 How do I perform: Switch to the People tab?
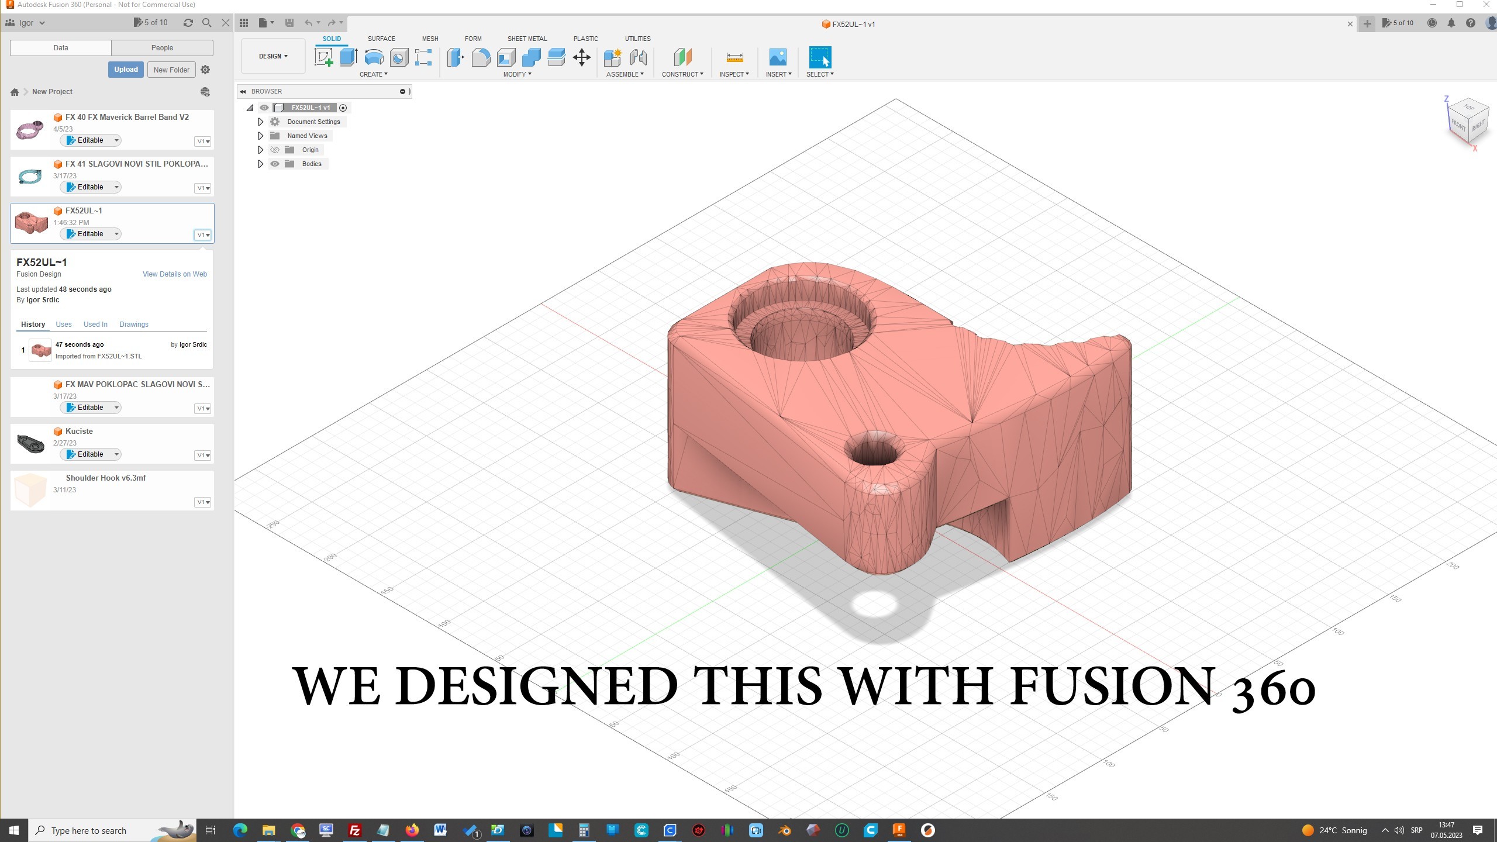(x=162, y=48)
